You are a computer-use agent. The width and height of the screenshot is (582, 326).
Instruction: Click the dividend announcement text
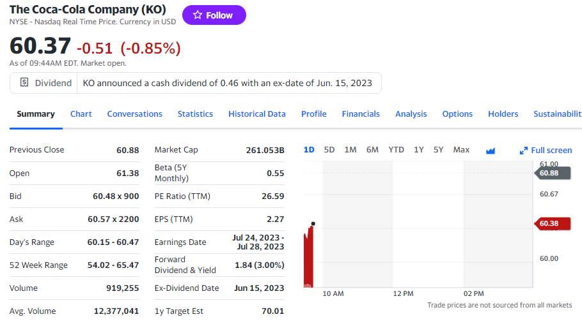coord(227,83)
